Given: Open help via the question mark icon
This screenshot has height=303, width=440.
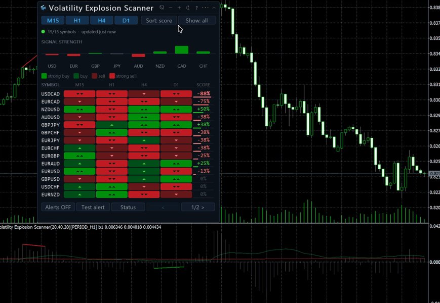Looking at the screenshot, I should [x=196, y=8].
